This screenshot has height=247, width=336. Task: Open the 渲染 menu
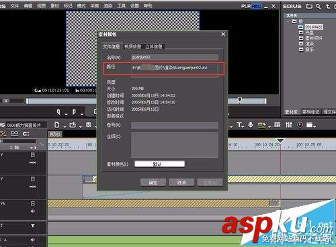pyautogui.click(x=108, y=6)
